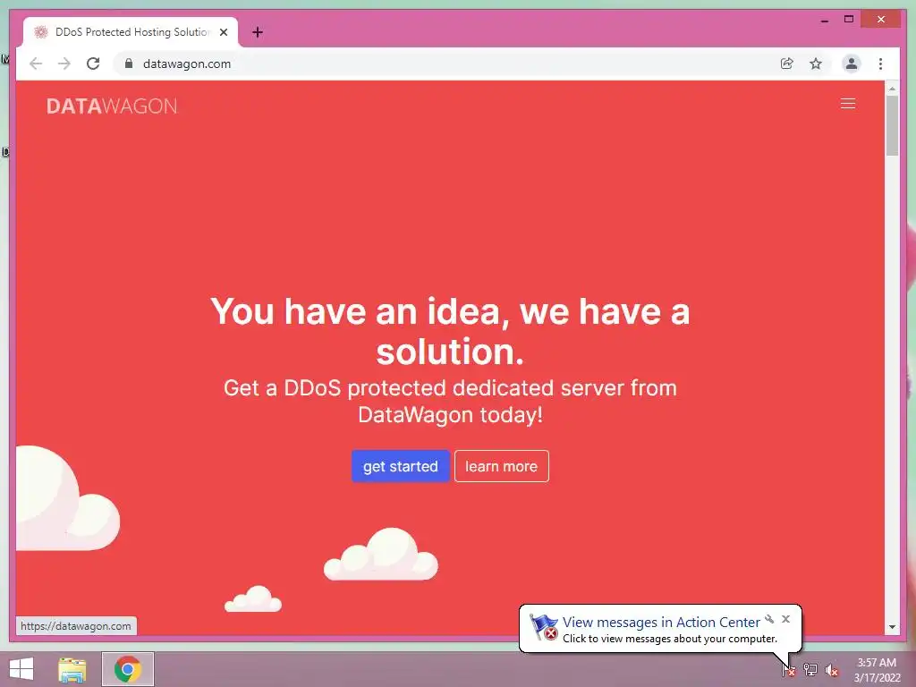916x687 pixels.
Task: Open the DataWagon hamburger menu
Action: 848,104
